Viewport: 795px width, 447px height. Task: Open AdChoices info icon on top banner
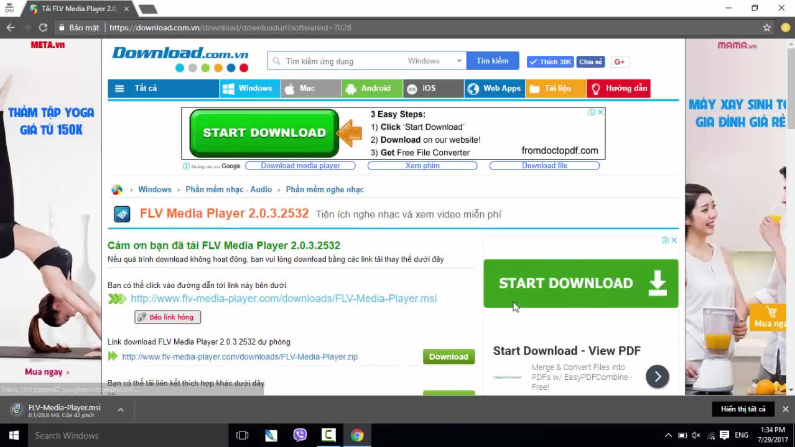[592, 112]
